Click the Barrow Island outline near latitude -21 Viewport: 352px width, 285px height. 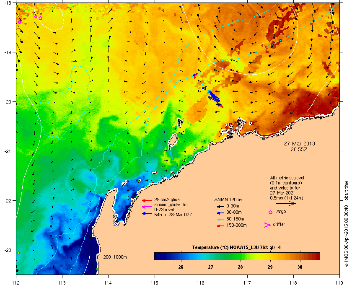(x=173, y=140)
